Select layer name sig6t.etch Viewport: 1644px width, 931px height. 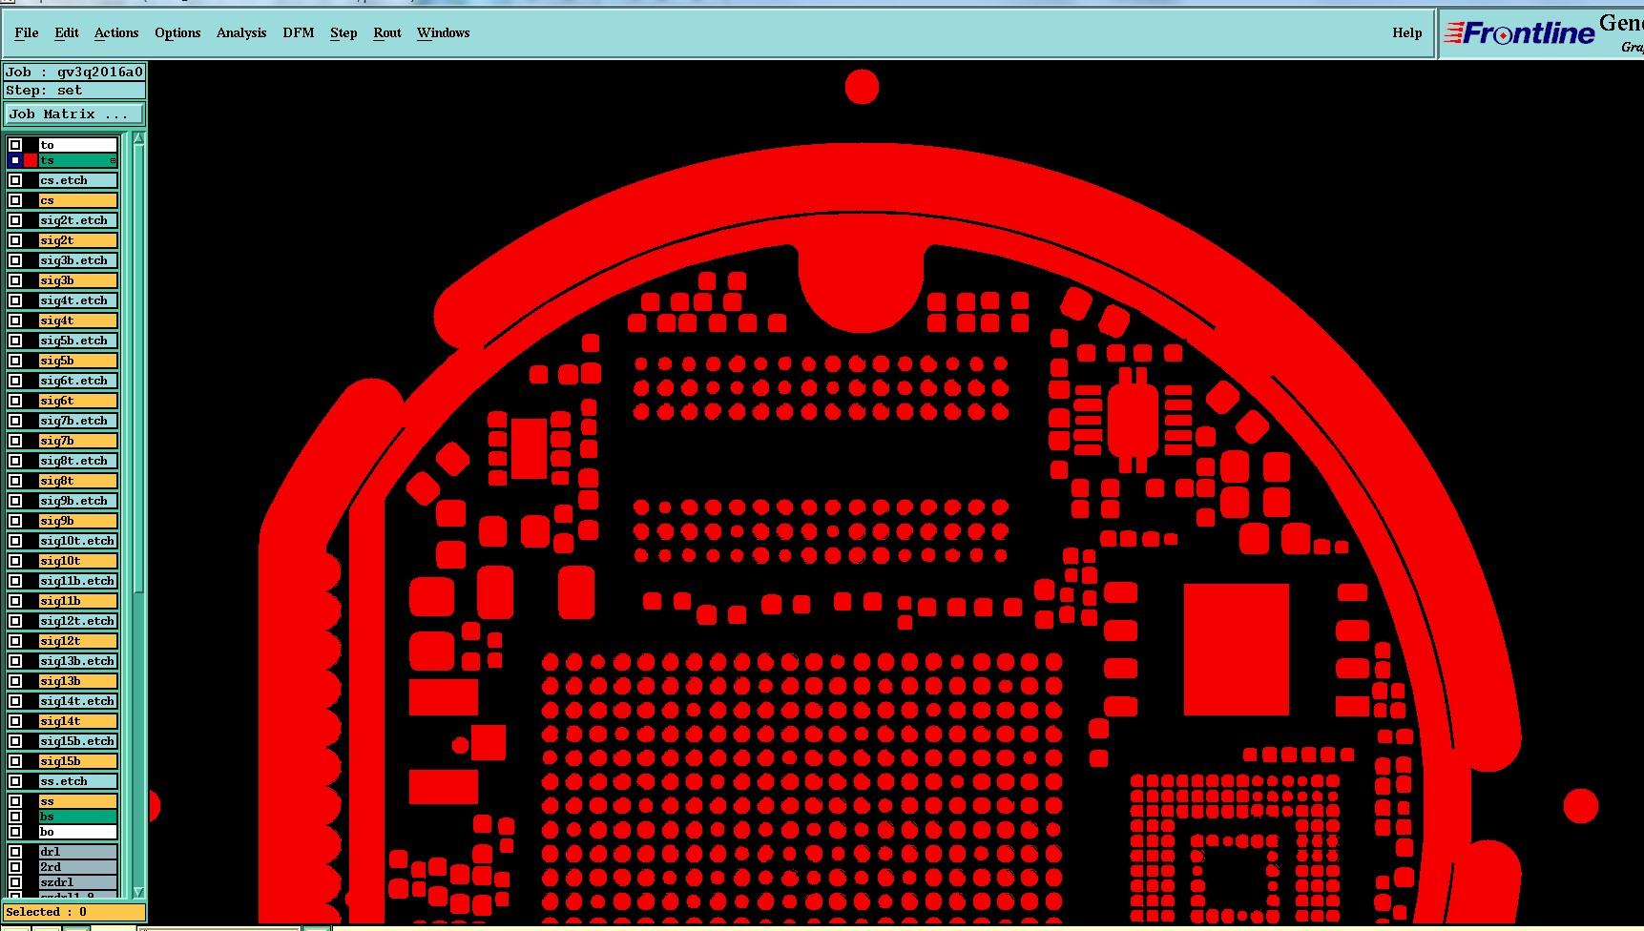tap(78, 381)
